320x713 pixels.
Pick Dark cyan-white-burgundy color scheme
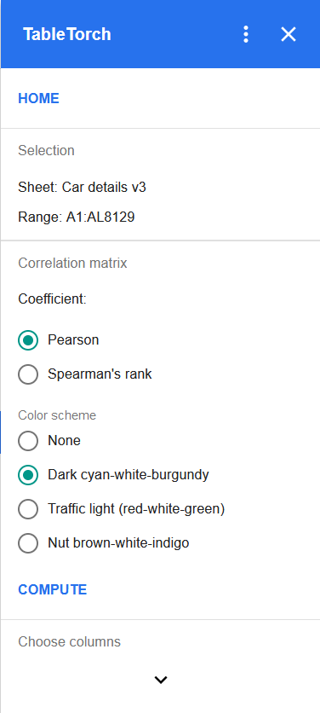[28, 475]
